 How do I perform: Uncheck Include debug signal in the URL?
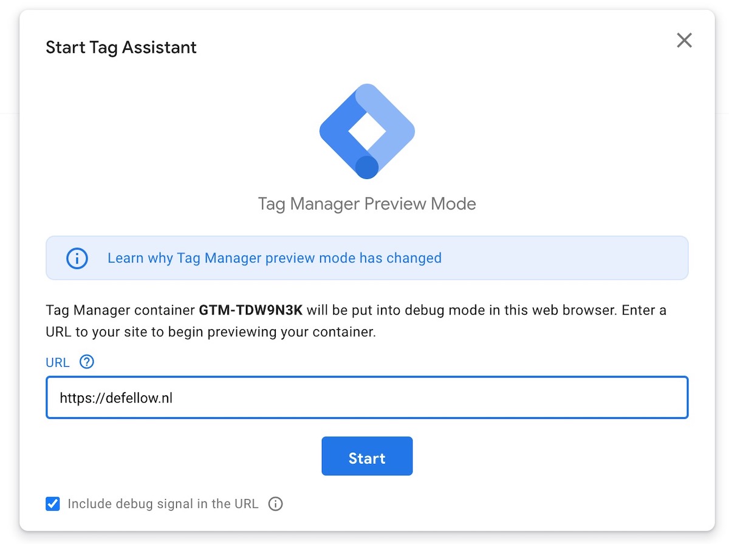(53, 503)
